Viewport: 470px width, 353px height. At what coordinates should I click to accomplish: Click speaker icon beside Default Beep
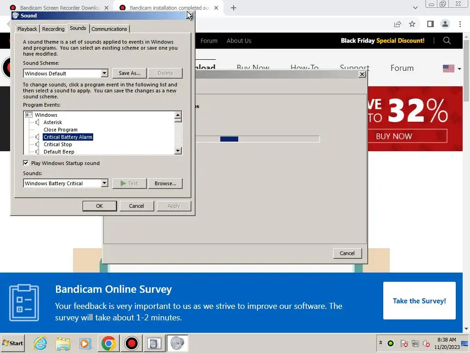38,152
